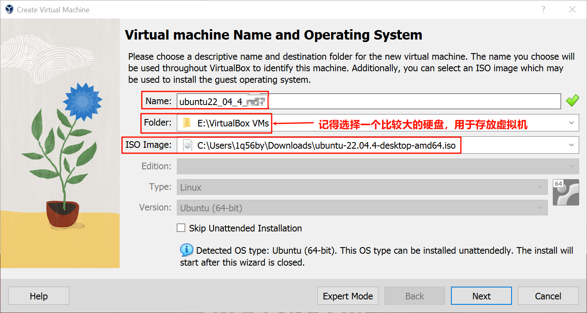Click the Detected OS type message text
The width and height of the screenshot is (587, 313).
[x=377, y=256]
